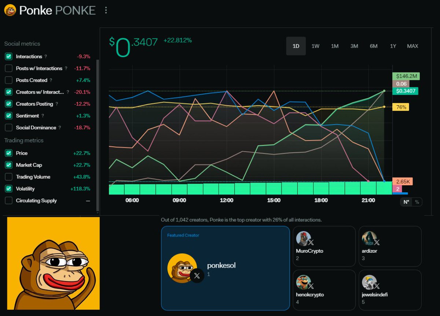Click the 76% sentiment axis label
The height and width of the screenshot is (316, 440).
[x=401, y=107]
